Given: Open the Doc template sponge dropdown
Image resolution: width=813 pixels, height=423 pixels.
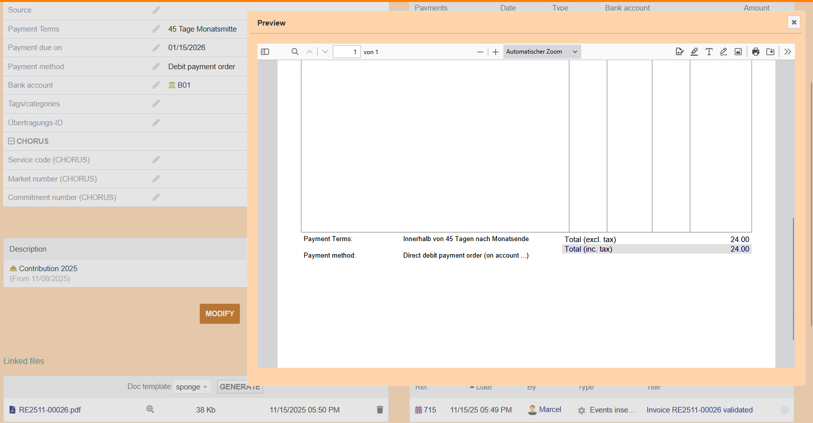Looking at the screenshot, I should coord(192,387).
